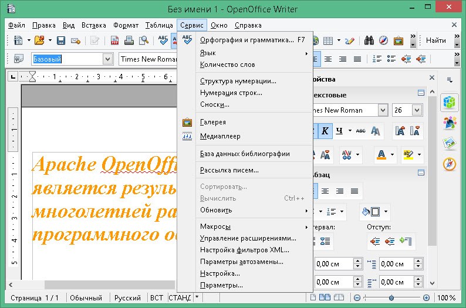
Task: Click the zoom slider handle in status bar
Action: coord(391,297)
